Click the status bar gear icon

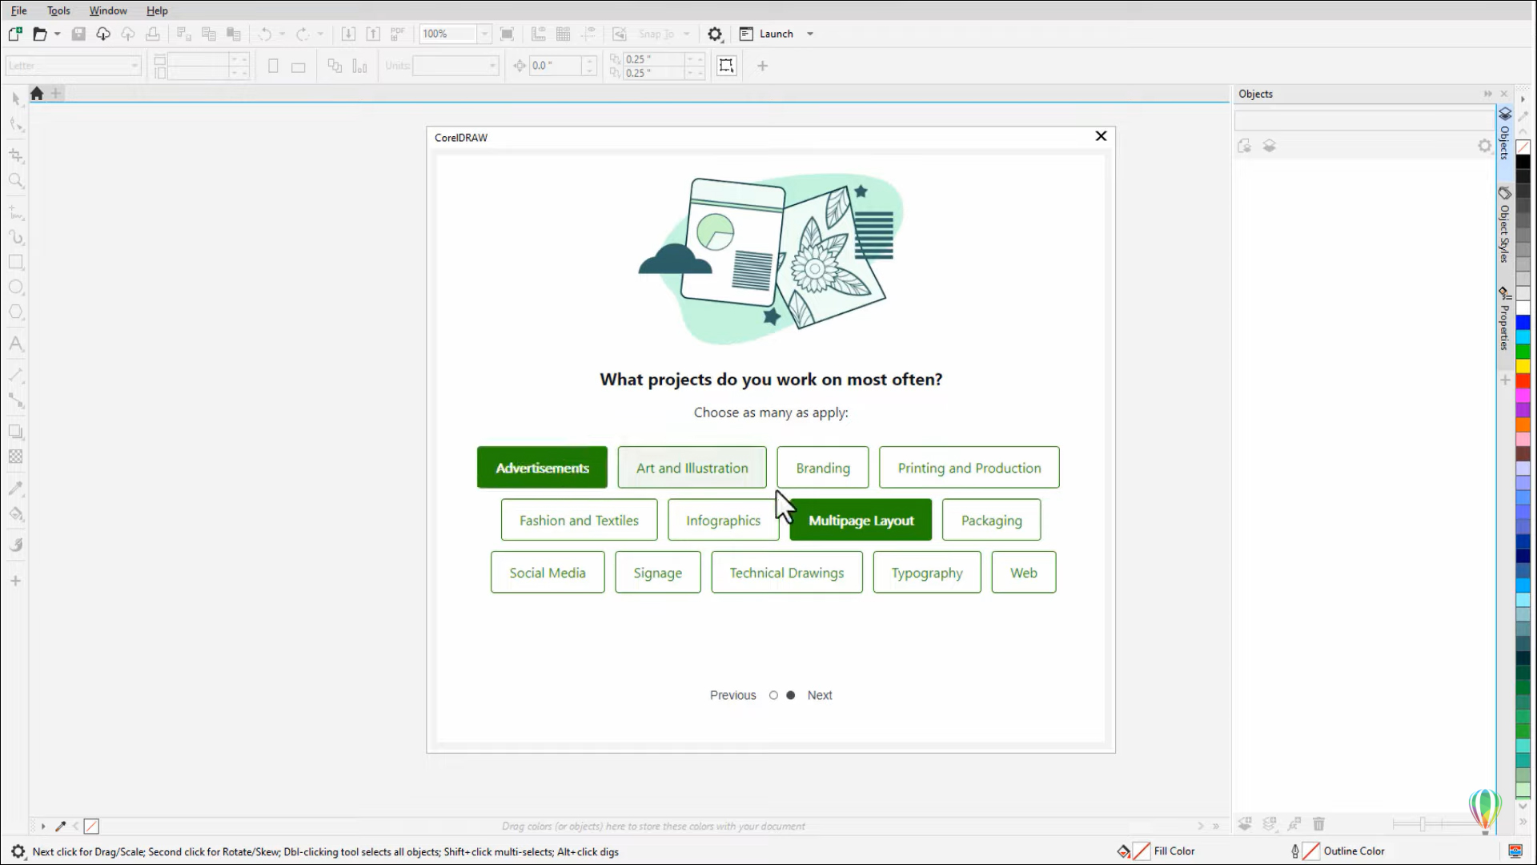pos(18,851)
